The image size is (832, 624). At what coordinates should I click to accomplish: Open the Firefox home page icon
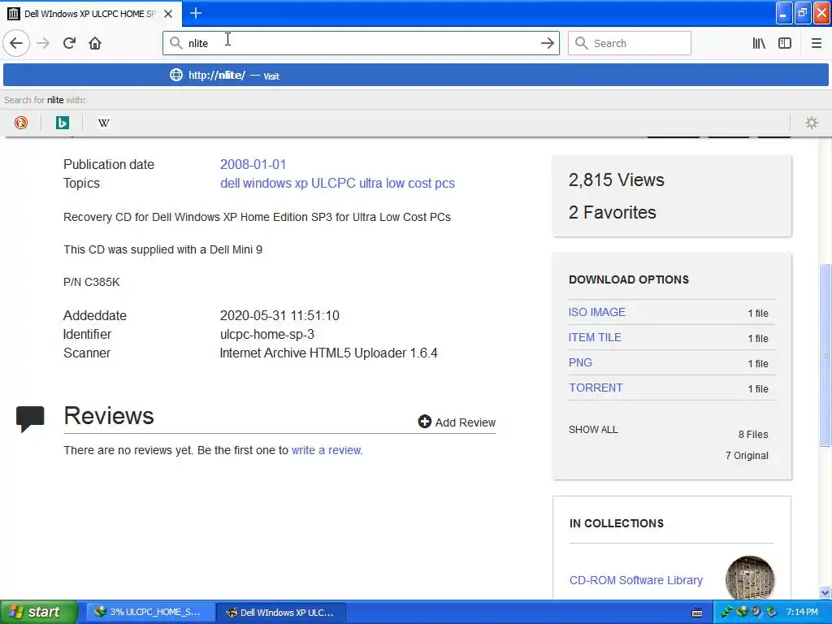(95, 43)
